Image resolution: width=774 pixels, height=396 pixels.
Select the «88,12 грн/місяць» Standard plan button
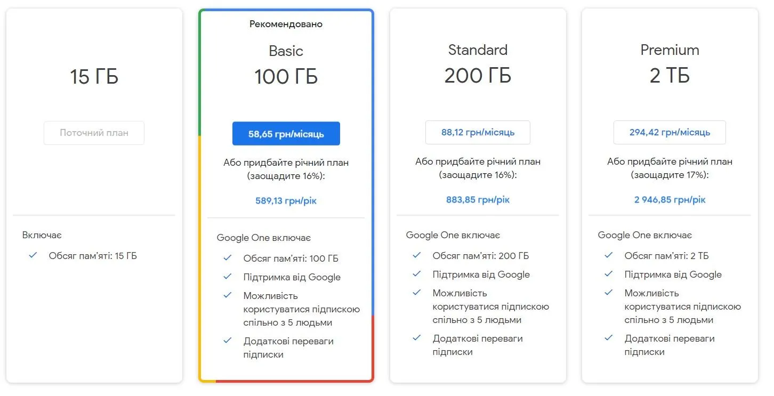tap(477, 132)
